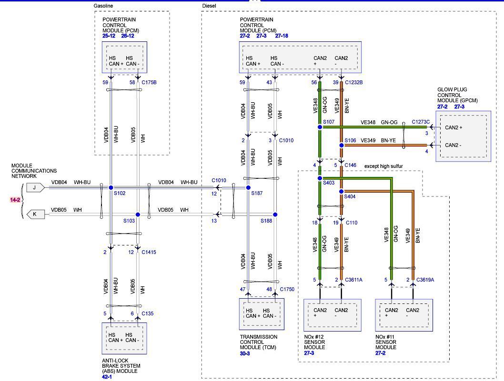504x381 pixels.
Task: Select pin 56 CAN2+ at the PCM
Action: click(x=314, y=82)
